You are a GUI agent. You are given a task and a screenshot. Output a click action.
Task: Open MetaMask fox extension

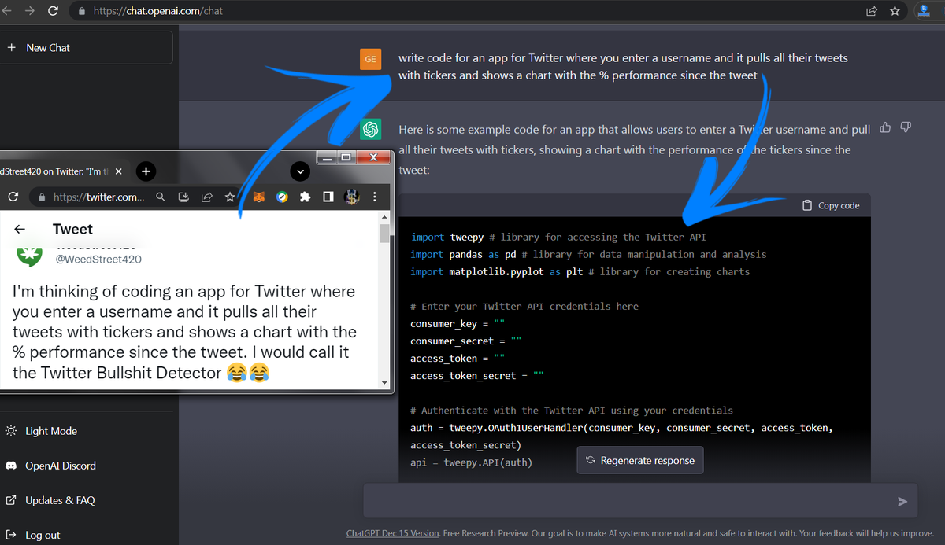point(258,197)
